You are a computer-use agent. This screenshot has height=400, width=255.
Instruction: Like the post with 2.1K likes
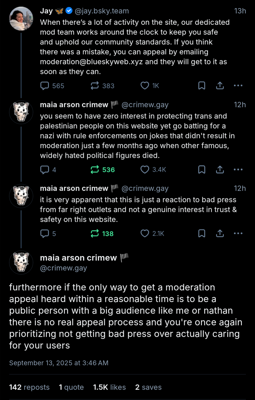145,234
